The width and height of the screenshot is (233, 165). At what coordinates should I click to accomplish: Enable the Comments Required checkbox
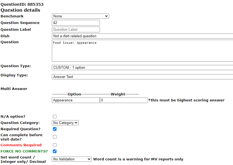tap(55, 145)
